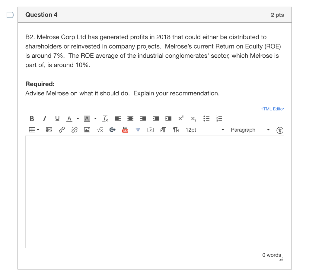The width and height of the screenshot is (309, 278).
Task: Open the YouTube embed tool
Action: [125, 129]
